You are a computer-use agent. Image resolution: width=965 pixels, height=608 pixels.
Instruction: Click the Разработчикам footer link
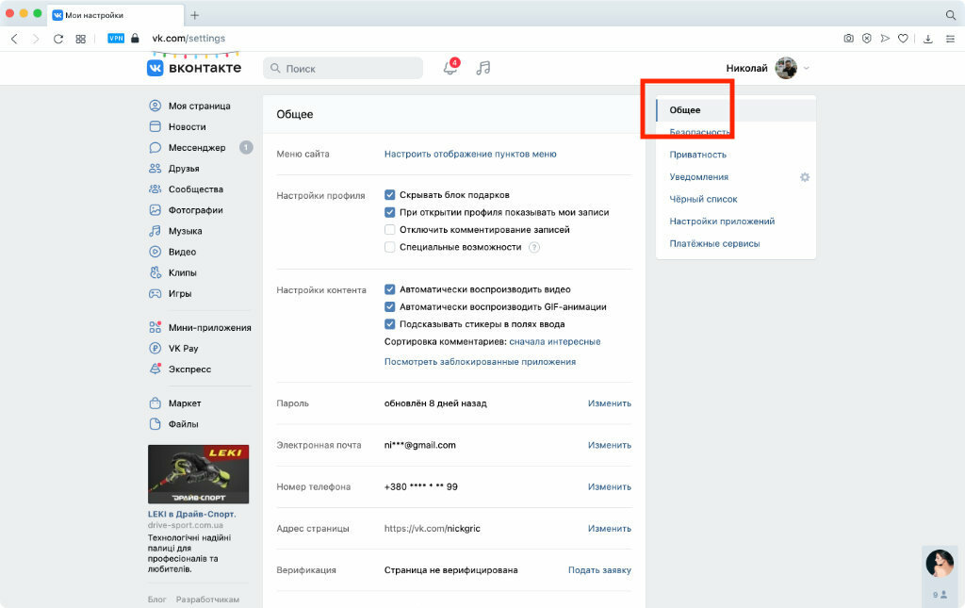(x=207, y=600)
